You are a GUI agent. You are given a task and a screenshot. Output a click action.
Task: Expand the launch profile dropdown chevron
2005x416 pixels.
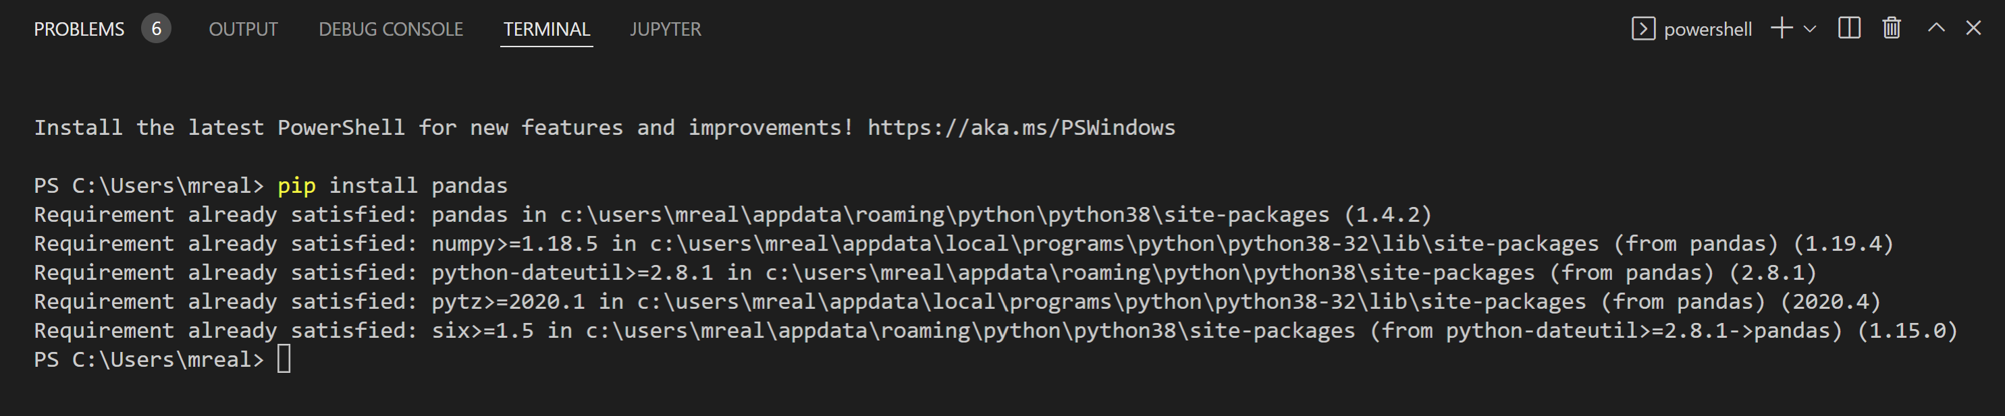pyautogui.click(x=1810, y=30)
